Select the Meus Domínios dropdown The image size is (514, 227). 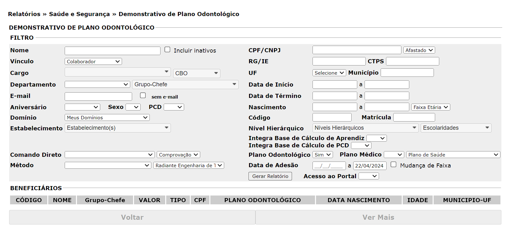pos(107,117)
